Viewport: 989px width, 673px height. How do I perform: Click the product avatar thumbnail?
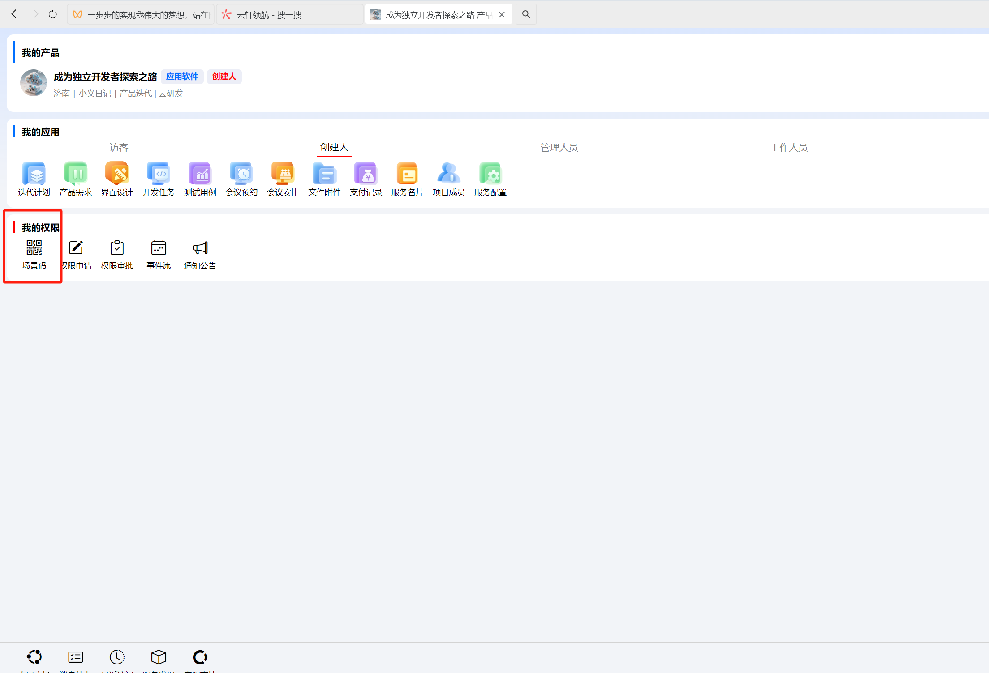(x=34, y=83)
